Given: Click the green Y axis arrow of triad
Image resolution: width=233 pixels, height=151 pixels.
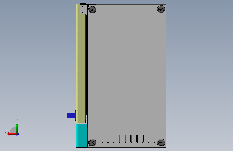Looking at the screenshot, I should point(17,129).
